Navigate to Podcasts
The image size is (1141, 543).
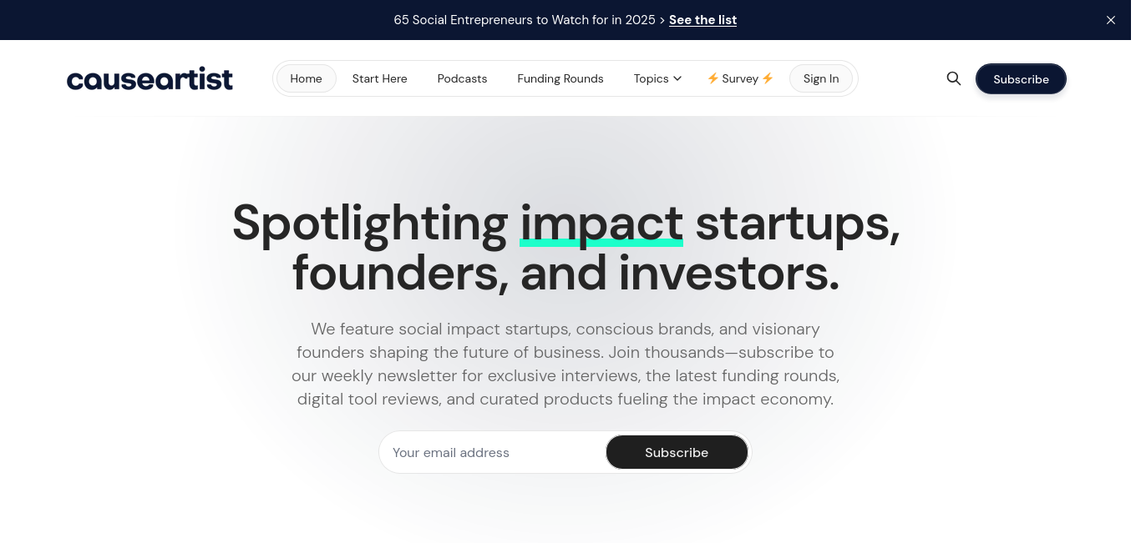point(462,78)
